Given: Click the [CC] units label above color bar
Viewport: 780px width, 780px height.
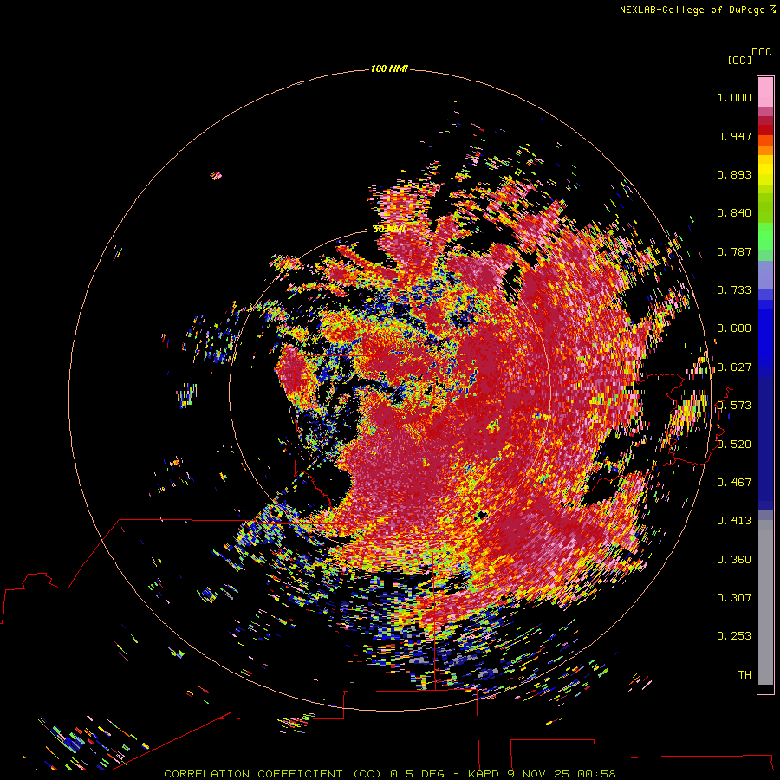Looking at the screenshot, I should [x=739, y=60].
